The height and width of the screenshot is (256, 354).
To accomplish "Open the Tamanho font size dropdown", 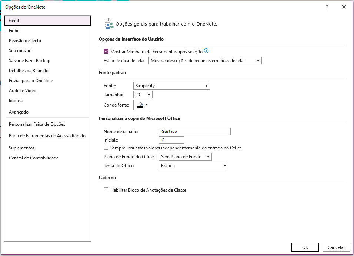I will tap(143, 94).
